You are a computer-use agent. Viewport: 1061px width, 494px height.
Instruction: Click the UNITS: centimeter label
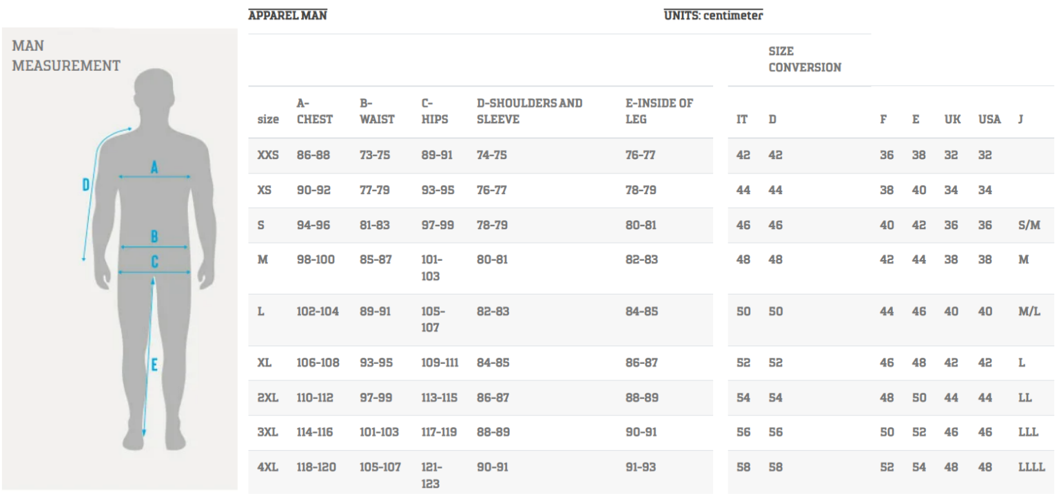713,16
